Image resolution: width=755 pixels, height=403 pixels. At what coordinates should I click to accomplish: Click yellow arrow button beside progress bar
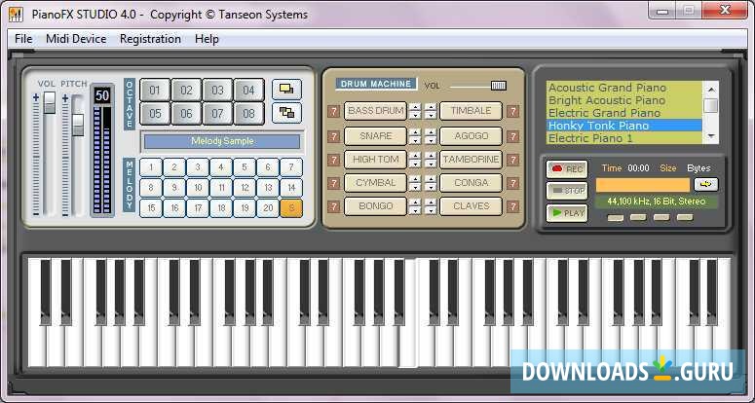[x=706, y=185]
